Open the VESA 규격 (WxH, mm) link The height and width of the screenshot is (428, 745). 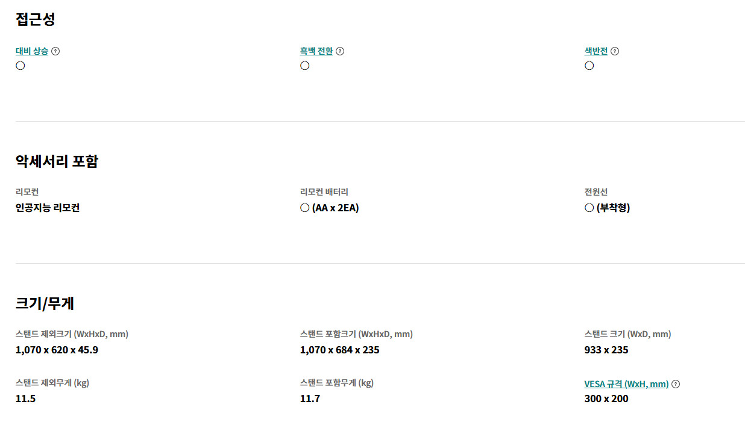click(x=626, y=384)
